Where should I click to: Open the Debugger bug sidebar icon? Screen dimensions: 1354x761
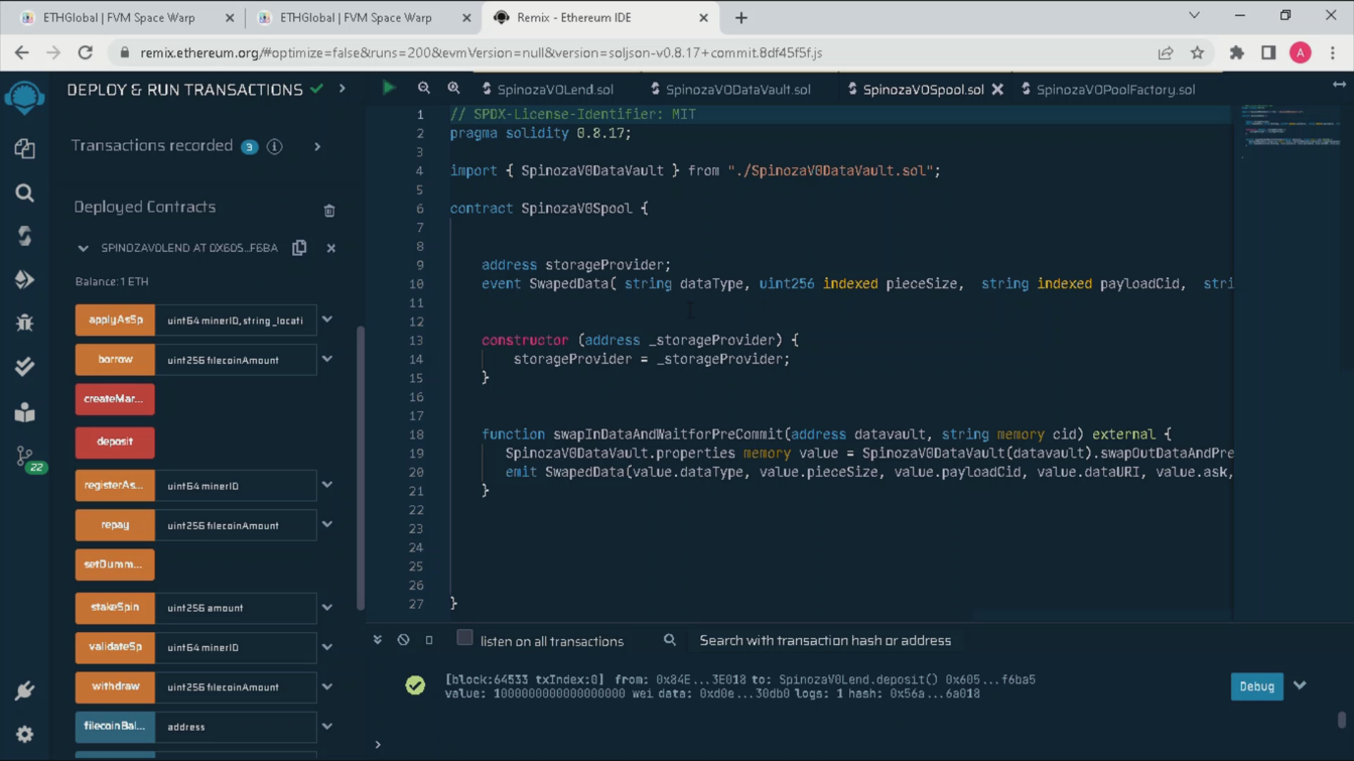pos(25,323)
